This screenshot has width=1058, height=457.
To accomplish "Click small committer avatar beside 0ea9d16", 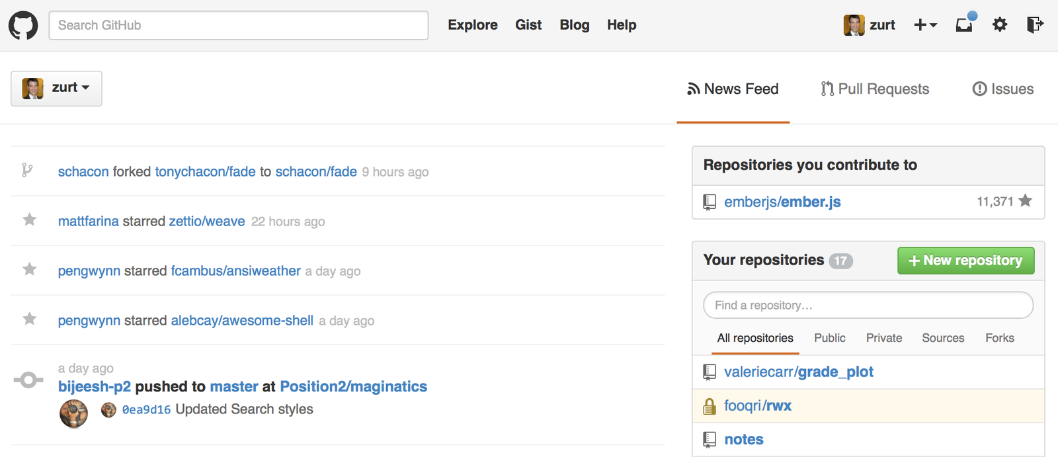I will tap(108, 410).
